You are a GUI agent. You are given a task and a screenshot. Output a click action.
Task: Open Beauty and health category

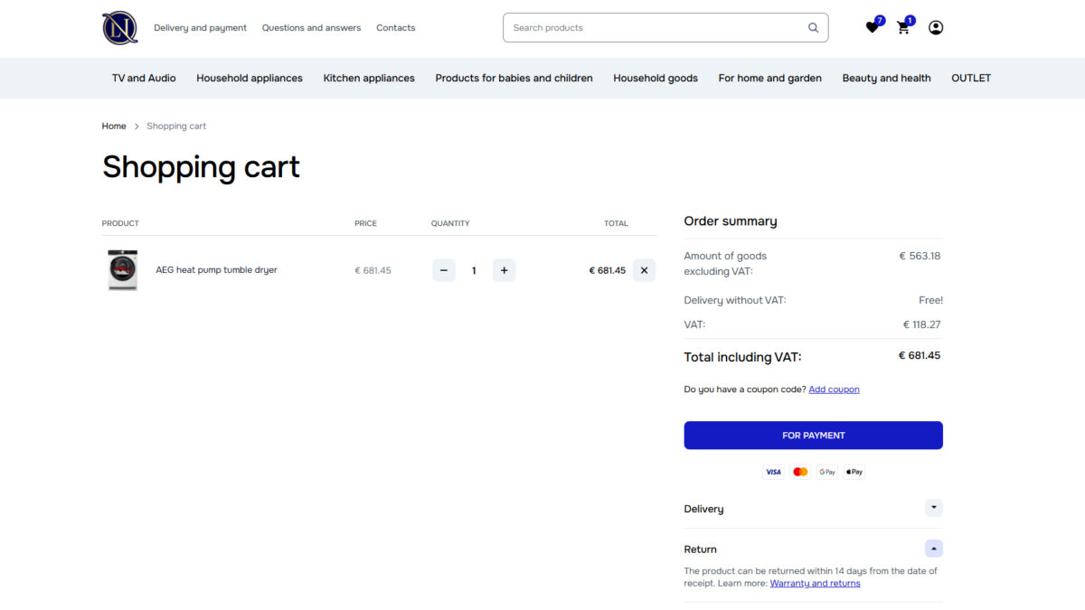[886, 79]
